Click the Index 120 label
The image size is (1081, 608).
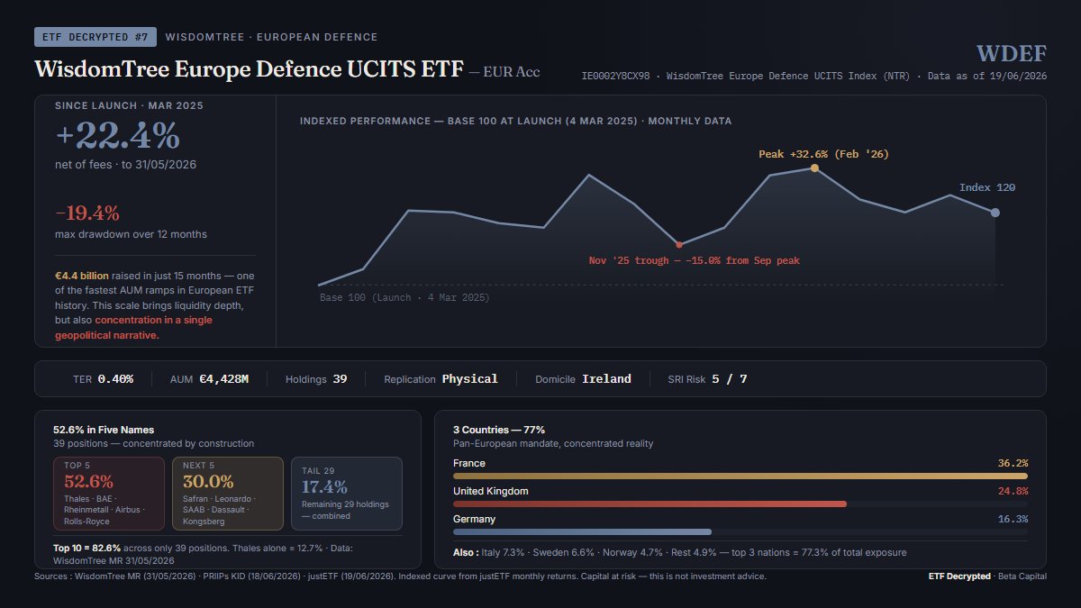click(987, 187)
